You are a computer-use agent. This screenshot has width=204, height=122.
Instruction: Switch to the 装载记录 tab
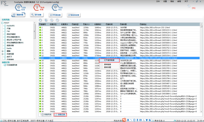[x=60, y=115]
